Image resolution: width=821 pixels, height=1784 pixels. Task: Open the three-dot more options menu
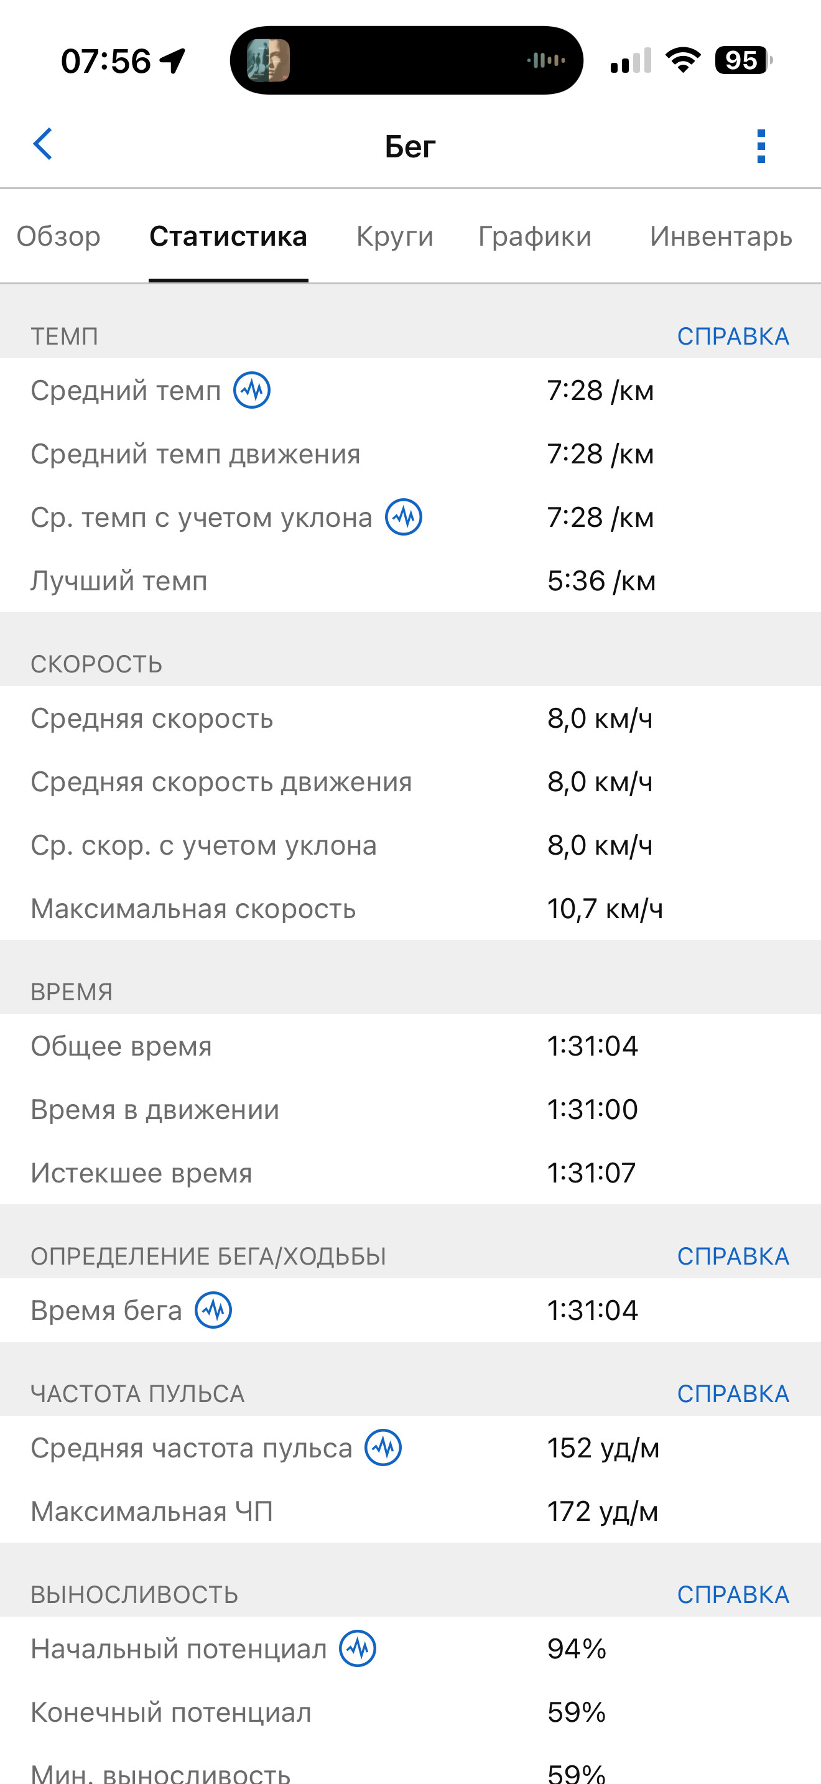tap(761, 146)
